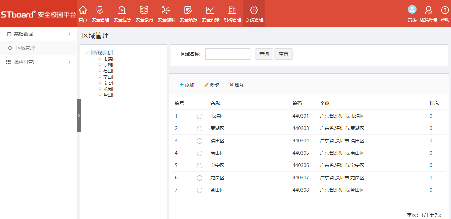Viewport: 451px width, 219px height.
Task: Click location pin icon beside 福田区
Action: (x=100, y=71)
